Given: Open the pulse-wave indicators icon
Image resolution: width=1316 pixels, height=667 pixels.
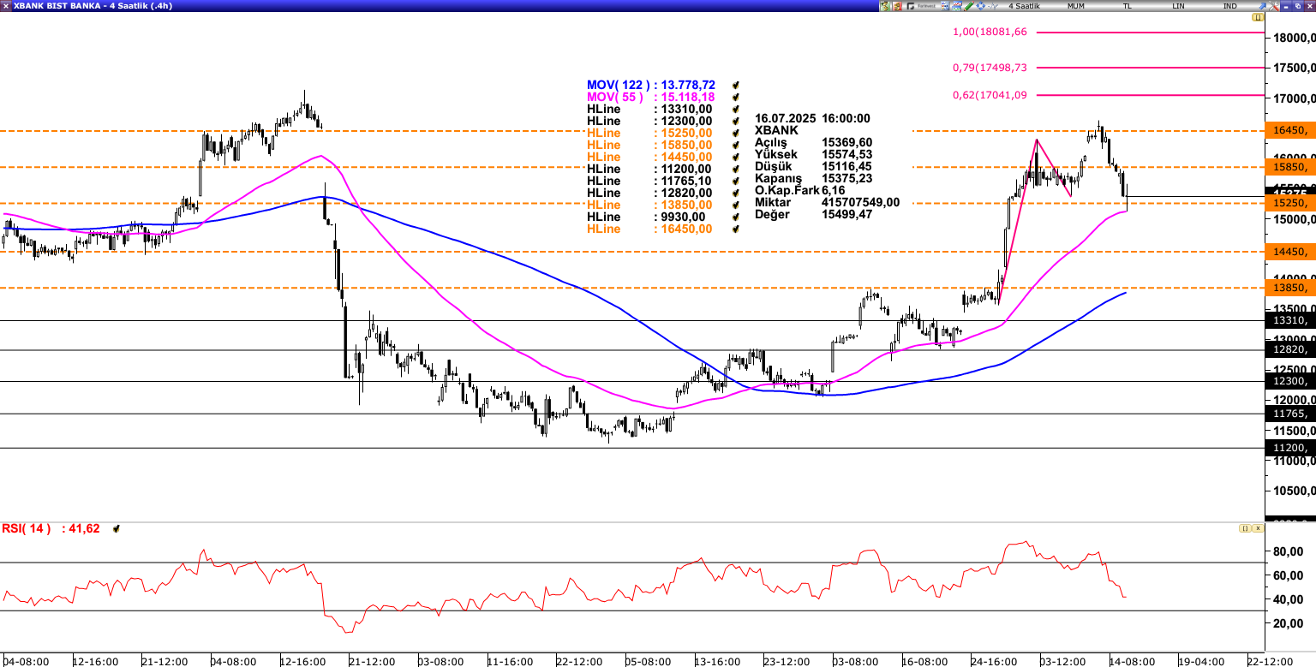Looking at the screenshot, I should (993, 6).
